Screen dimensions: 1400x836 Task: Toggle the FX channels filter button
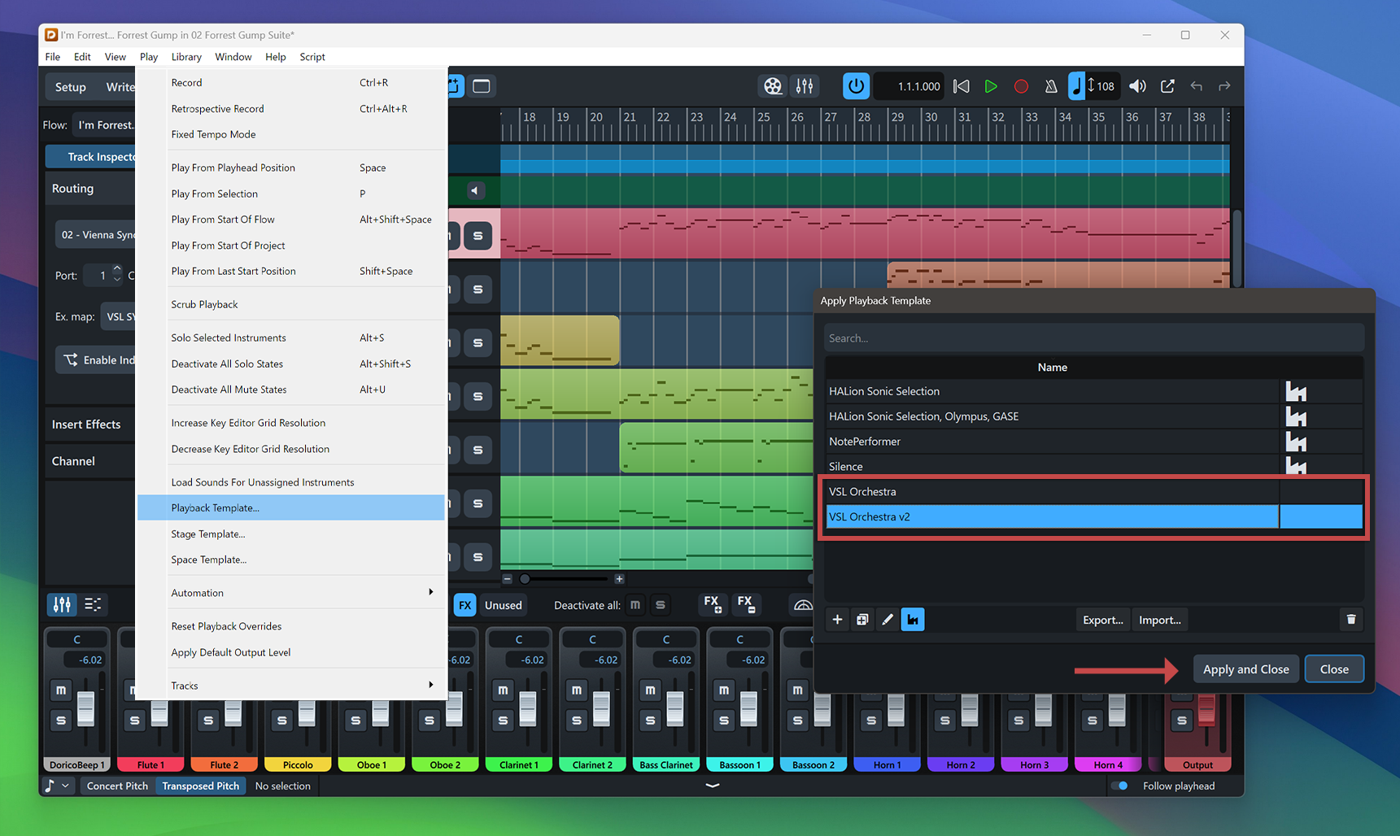click(464, 605)
